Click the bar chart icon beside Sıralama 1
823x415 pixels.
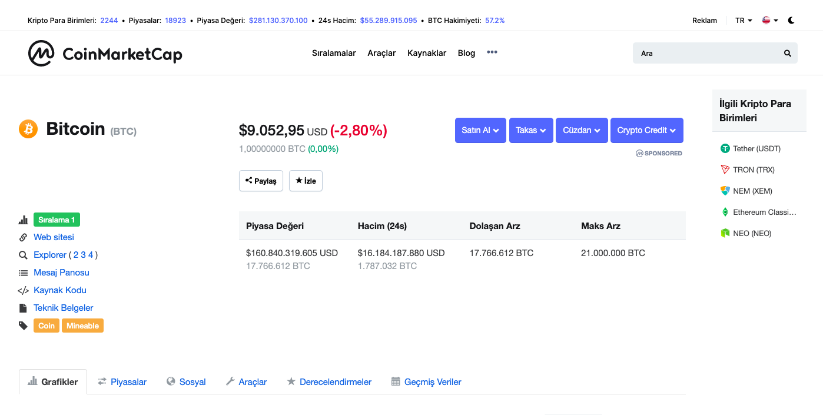click(x=23, y=220)
